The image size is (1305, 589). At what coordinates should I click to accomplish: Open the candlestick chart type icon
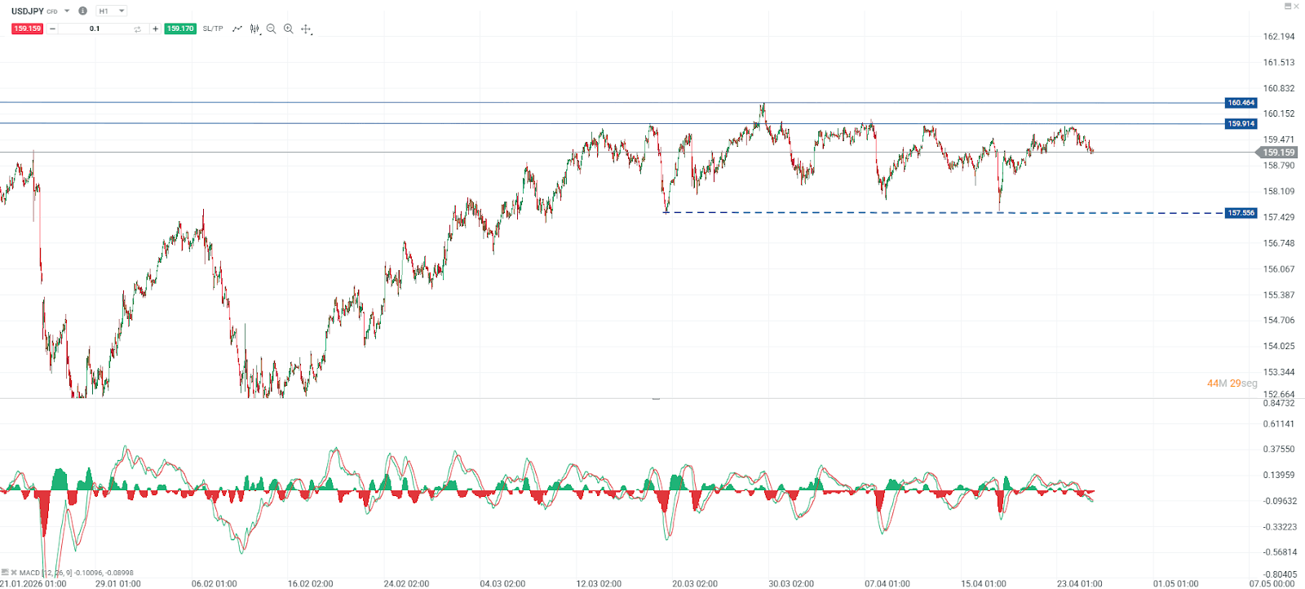click(254, 29)
